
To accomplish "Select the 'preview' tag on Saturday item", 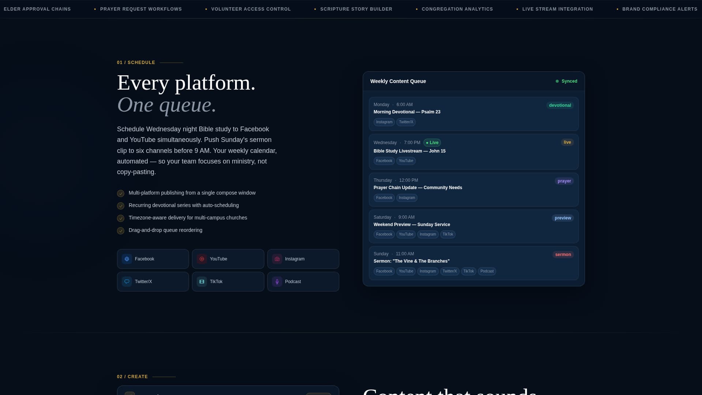I will click(x=563, y=218).
